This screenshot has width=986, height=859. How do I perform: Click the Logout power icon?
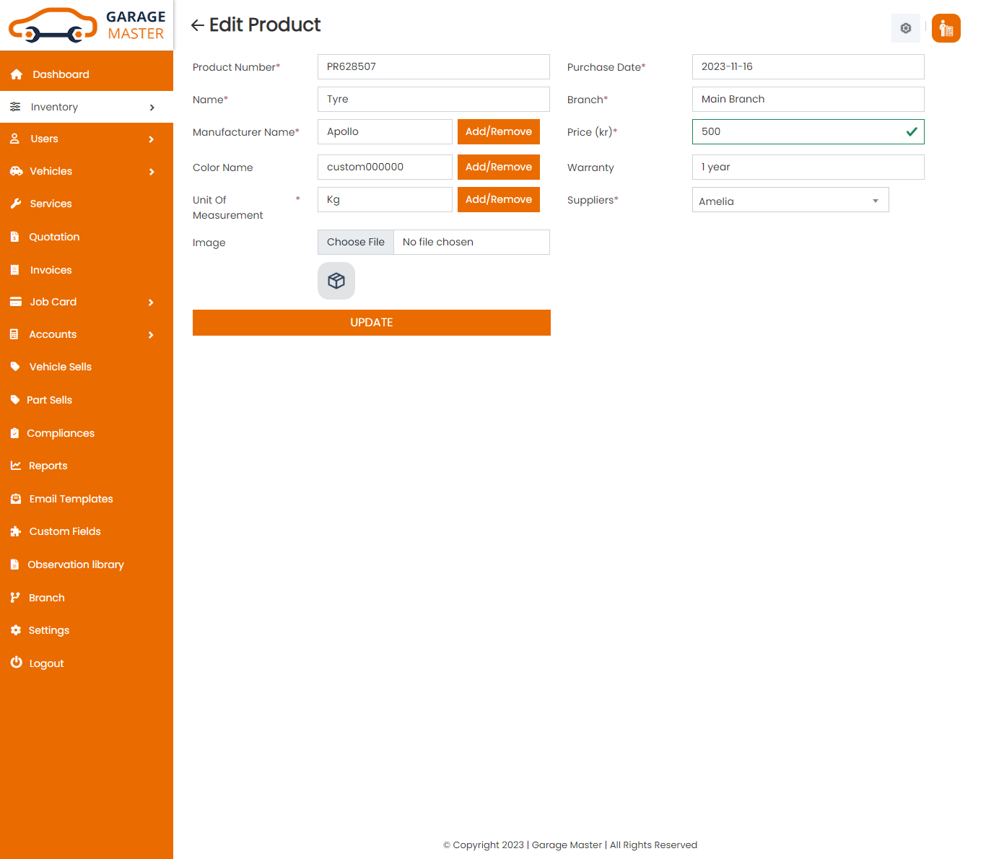[x=16, y=663]
